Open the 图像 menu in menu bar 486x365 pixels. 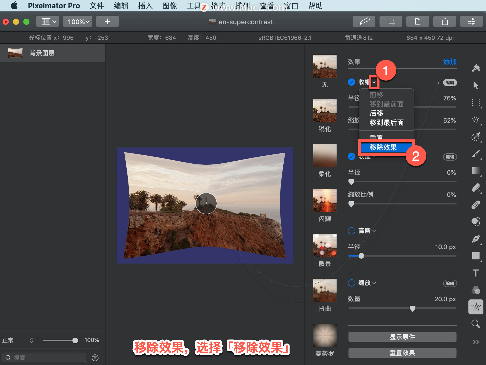click(x=170, y=6)
